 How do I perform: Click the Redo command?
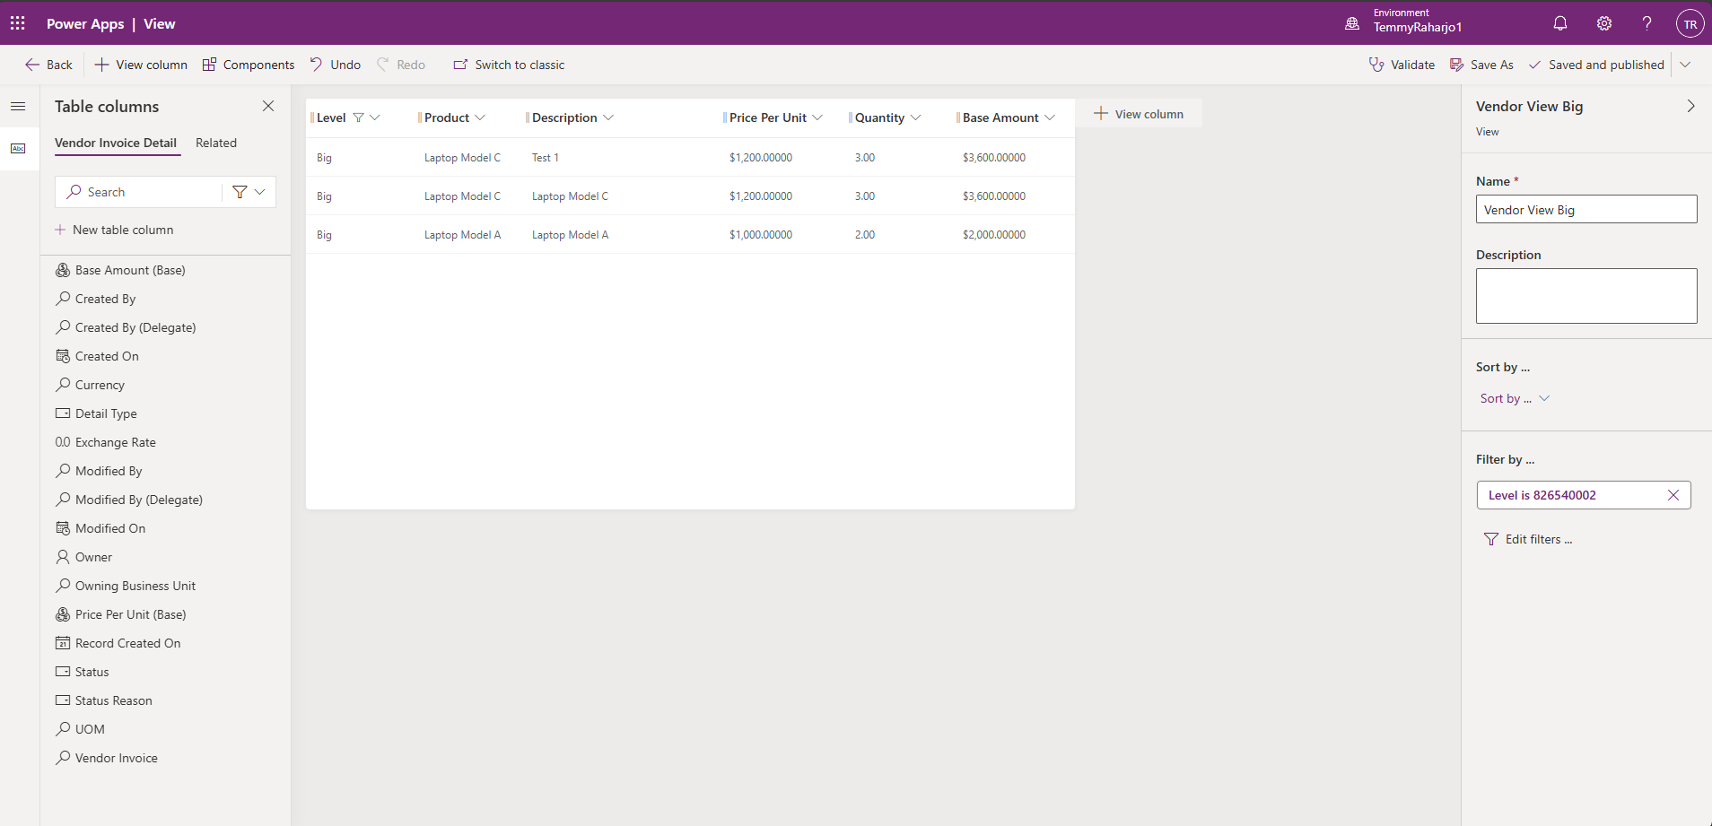[401, 65]
